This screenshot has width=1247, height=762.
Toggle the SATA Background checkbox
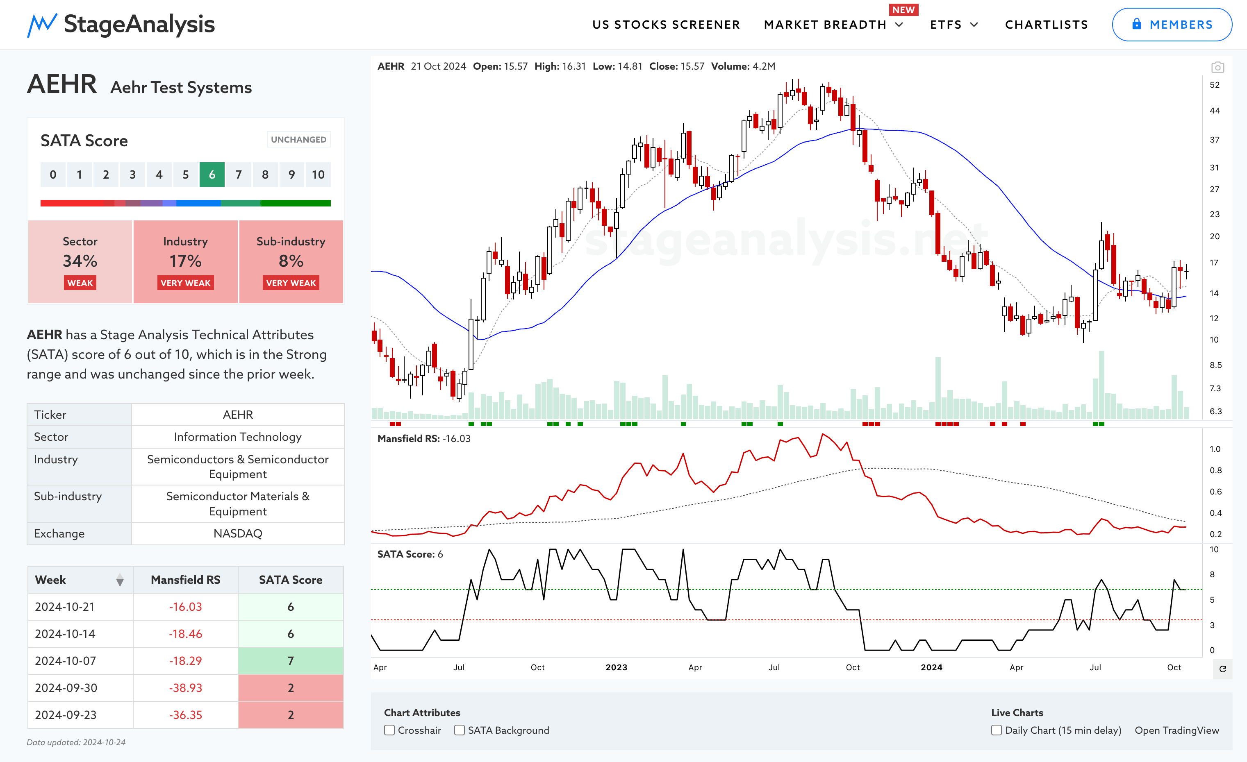[460, 730]
